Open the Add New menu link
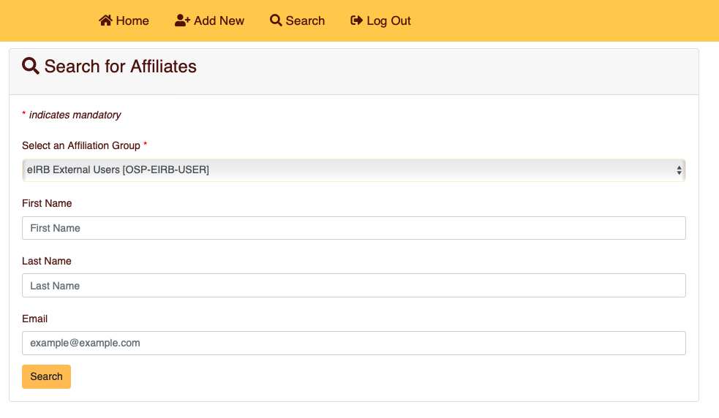The width and height of the screenshot is (719, 418). [219, 20]
